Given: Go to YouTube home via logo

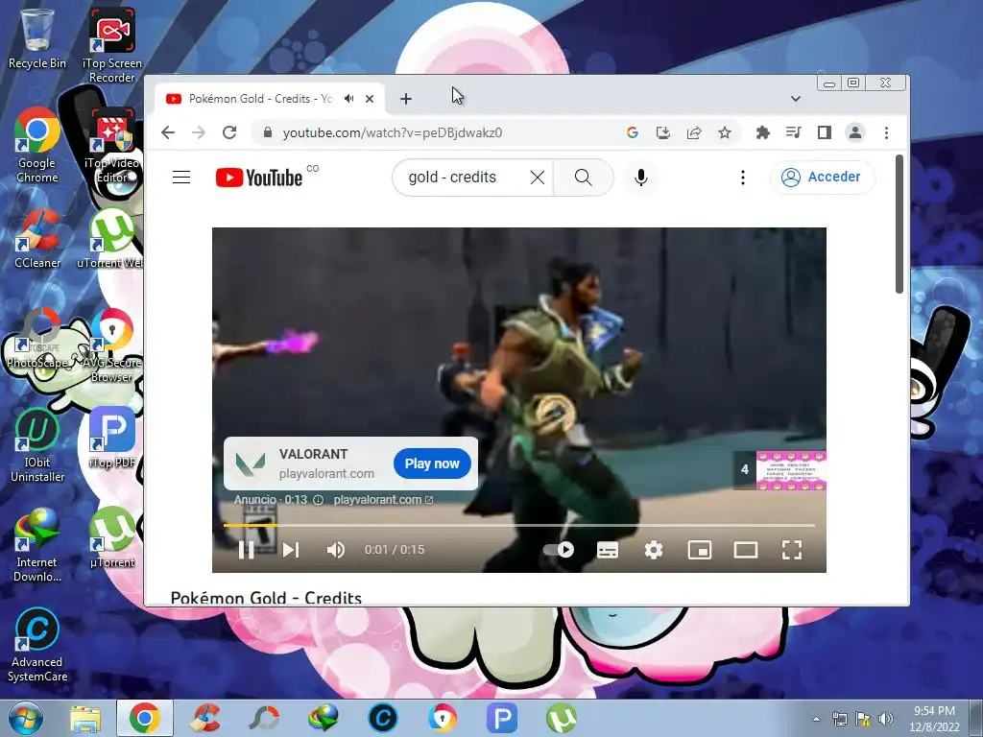Looking at the screenshot, I should (x=259, y=178).
